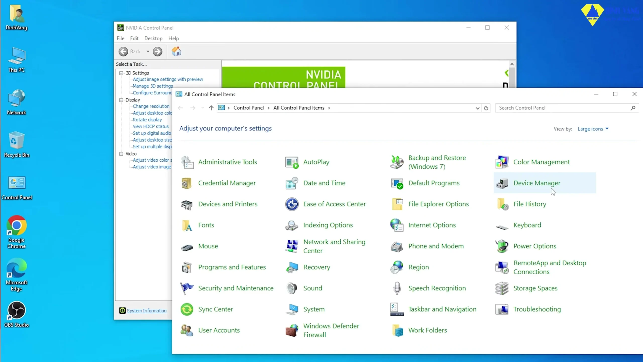The height and width of the screenshot is (362, 643).
Task: Collapse the Video tree node in NVIDIA panel
Action: pos(121,154)
